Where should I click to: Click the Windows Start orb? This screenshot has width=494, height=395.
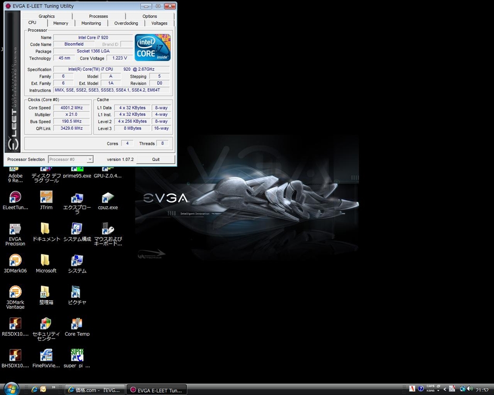coord(11,388)
